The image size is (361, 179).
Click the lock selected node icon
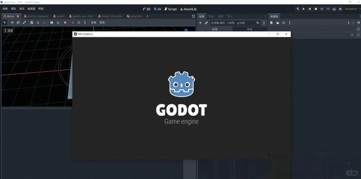tap(38, 23)
